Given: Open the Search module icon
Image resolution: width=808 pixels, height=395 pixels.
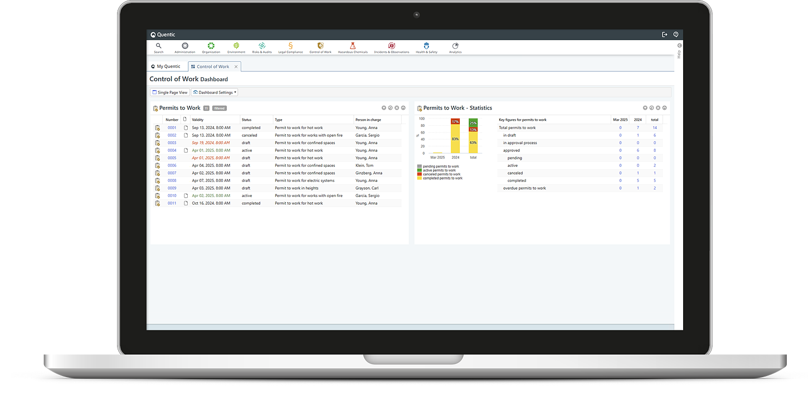Looking at the screenshot, I should pos(159,47).
